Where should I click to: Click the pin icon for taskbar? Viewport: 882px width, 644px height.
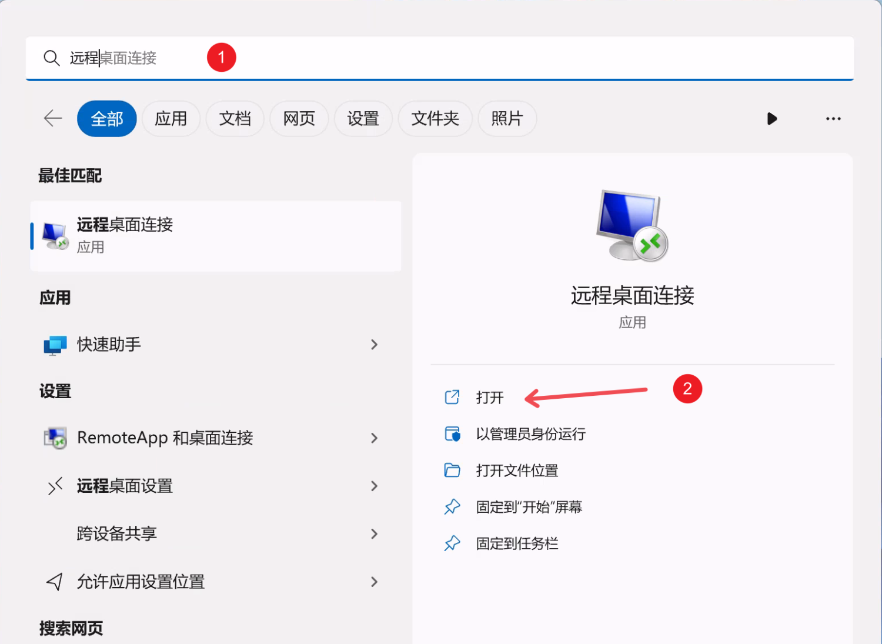452,543
